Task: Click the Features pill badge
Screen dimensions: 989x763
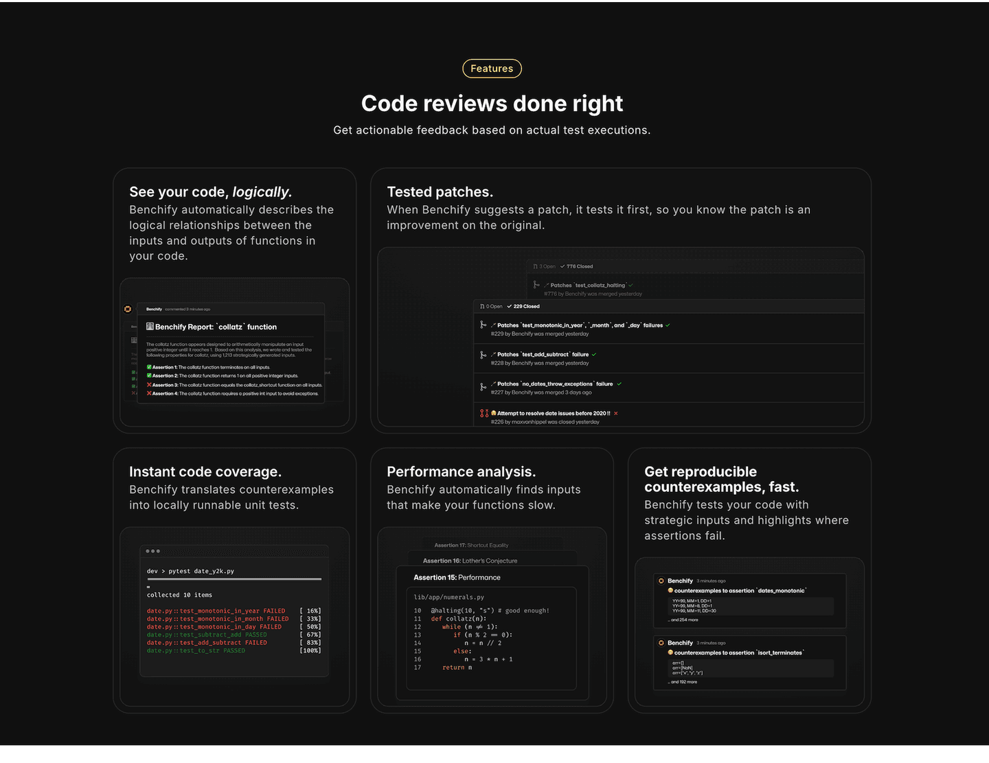Action: tap(492, 69)
